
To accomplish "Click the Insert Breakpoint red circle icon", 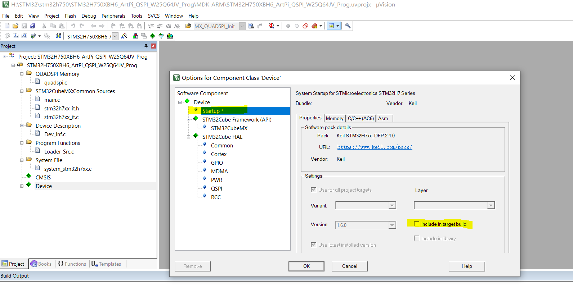I will (x=288, y=26).
